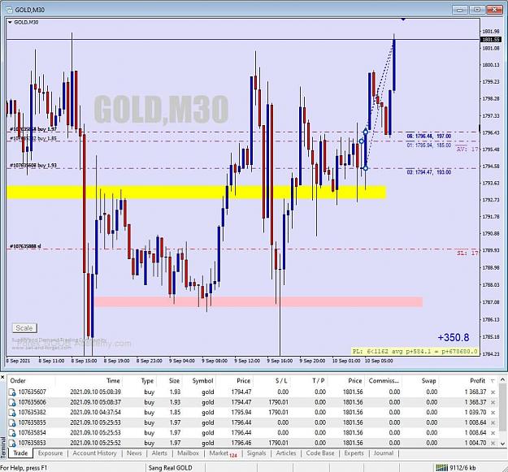
Task: Click profit value 1 039.70
Action: pos(475,413)
